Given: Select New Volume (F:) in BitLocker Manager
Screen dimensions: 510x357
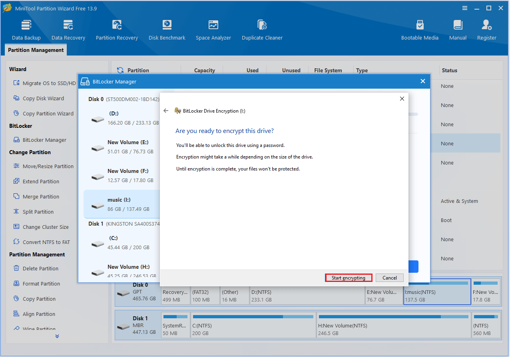Looking at the screenshot, I should (x=122, y=176).
